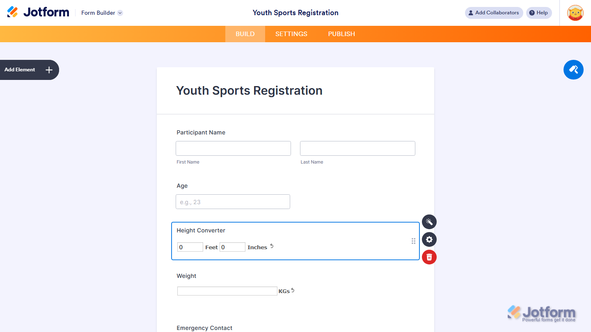Viewport: 591px width, 332px height.
Task: Click the plus icon on Add Element
Action: 48,70
